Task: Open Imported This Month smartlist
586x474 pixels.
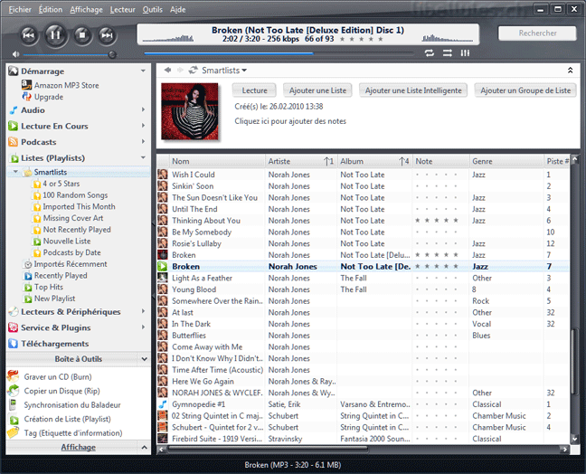Action: click(79, 207)
